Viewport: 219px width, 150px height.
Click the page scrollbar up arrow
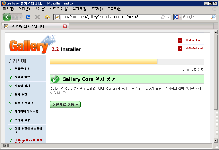click(216, 32)
